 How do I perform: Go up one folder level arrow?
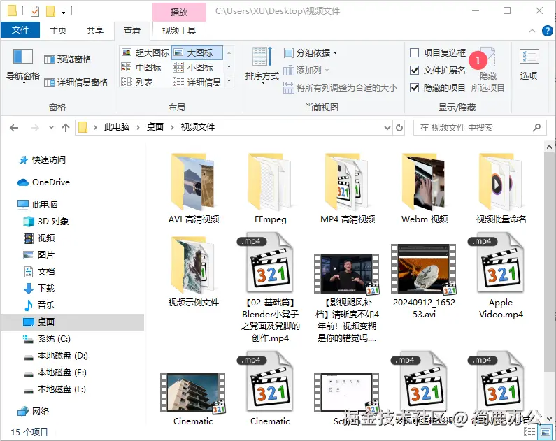tap(66, 128)
